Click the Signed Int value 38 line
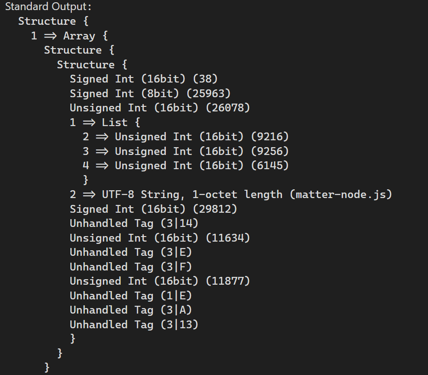Image resolution: width=428 pixels, height=375 pixels. [x=144, y=79]
